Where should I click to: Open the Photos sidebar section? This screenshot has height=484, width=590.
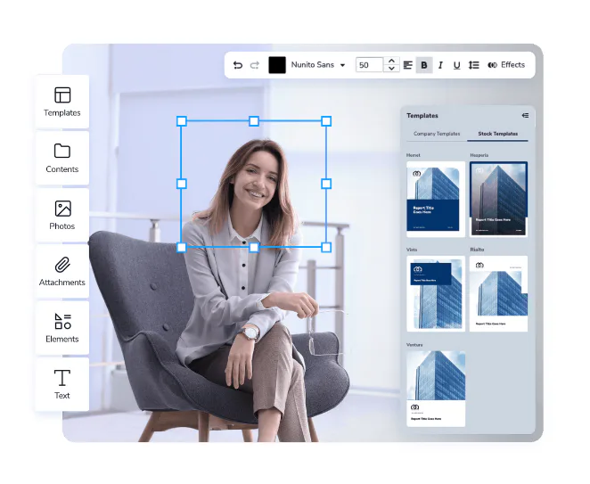tap(62, 215)
